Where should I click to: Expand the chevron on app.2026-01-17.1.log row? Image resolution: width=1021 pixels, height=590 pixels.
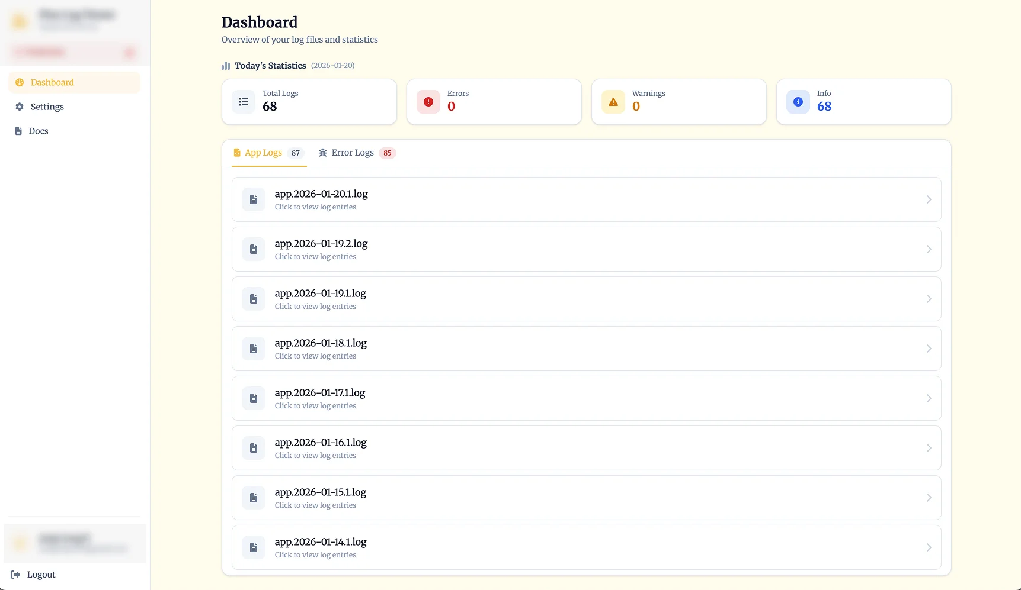coord(929,398)
